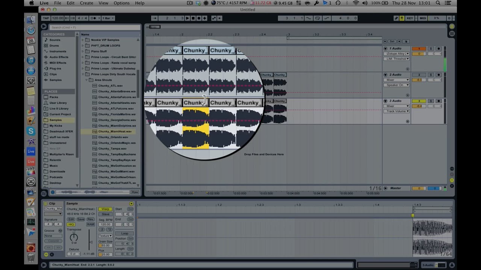The image size is (481, 270).
Task: Select Chunky_ATL.wav in browser
Action: (x=110, y=85)
